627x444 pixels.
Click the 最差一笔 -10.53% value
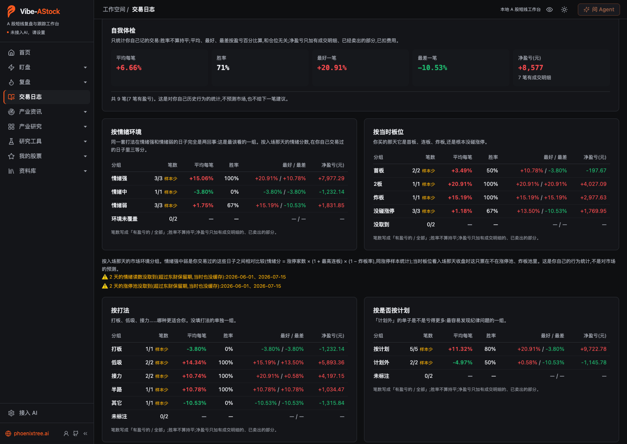pos(432,68)
